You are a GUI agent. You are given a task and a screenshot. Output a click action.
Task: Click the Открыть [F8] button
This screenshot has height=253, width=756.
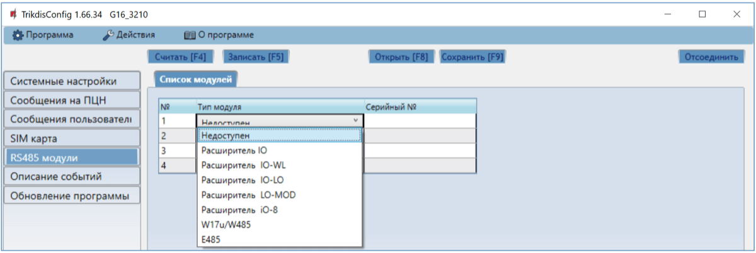point(401,57)
